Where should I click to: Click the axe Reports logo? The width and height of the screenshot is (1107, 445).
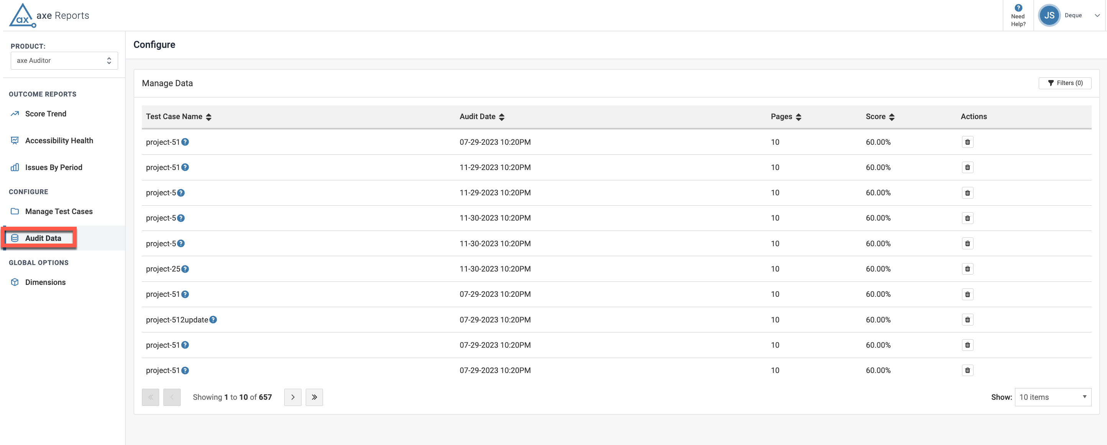click(x=49, y=15)
